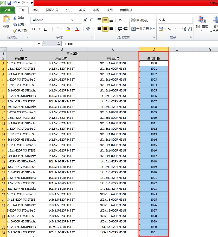
Task: Click the formula bar showing 1000
Action: click(139, 44)
